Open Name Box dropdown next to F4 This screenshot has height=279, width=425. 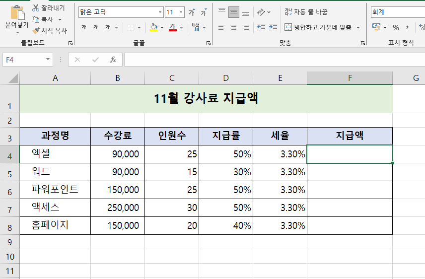coord(48,60)
